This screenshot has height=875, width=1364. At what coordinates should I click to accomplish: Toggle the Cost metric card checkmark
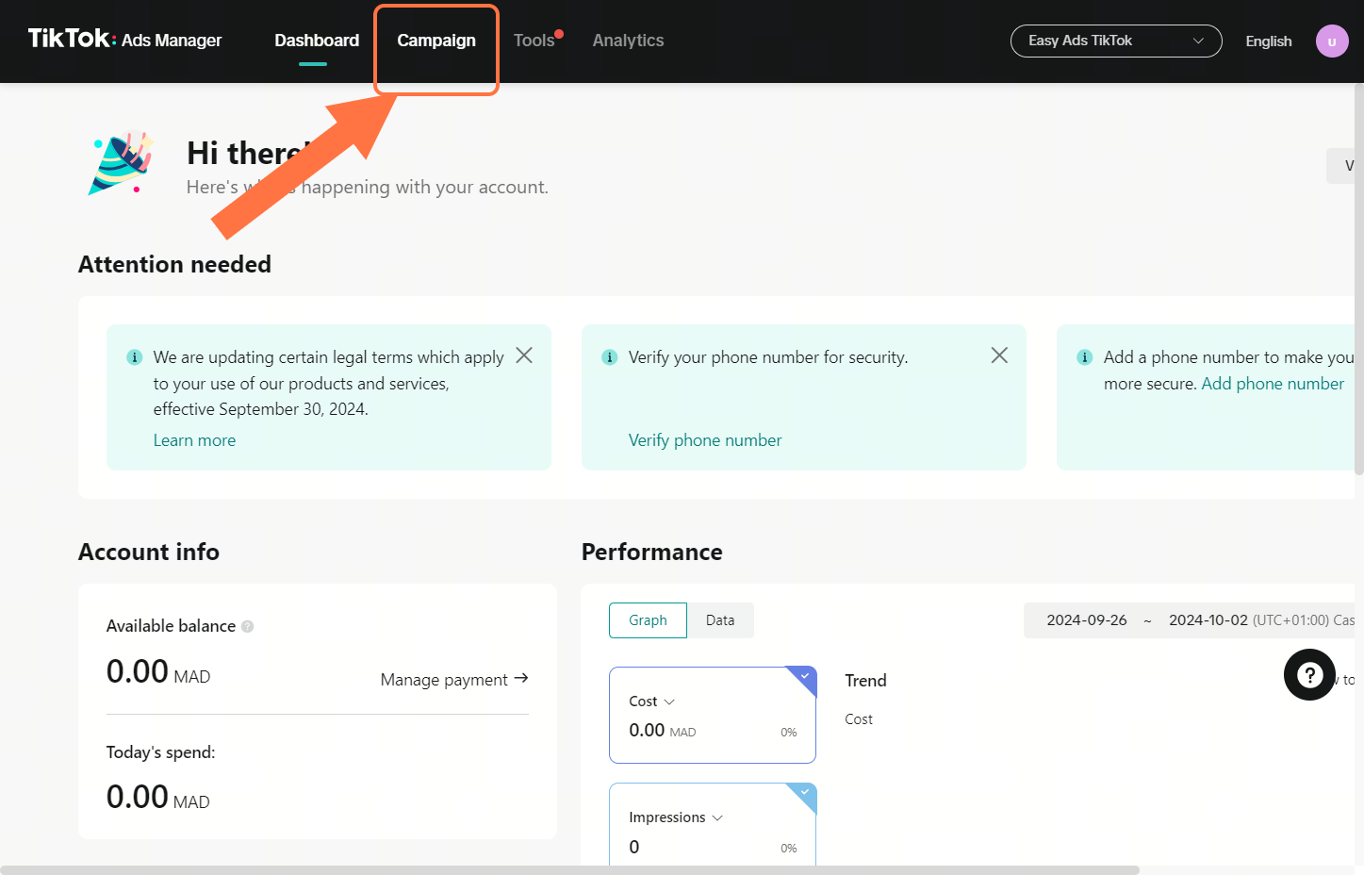804,677
